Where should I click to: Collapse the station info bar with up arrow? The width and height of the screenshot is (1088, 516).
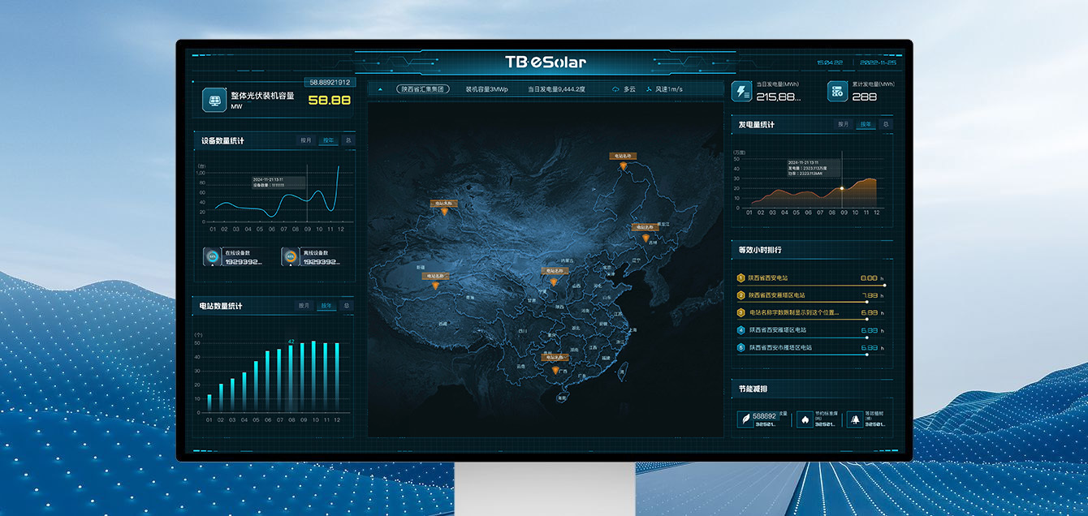pyautogui.click(x=380, y=89)
